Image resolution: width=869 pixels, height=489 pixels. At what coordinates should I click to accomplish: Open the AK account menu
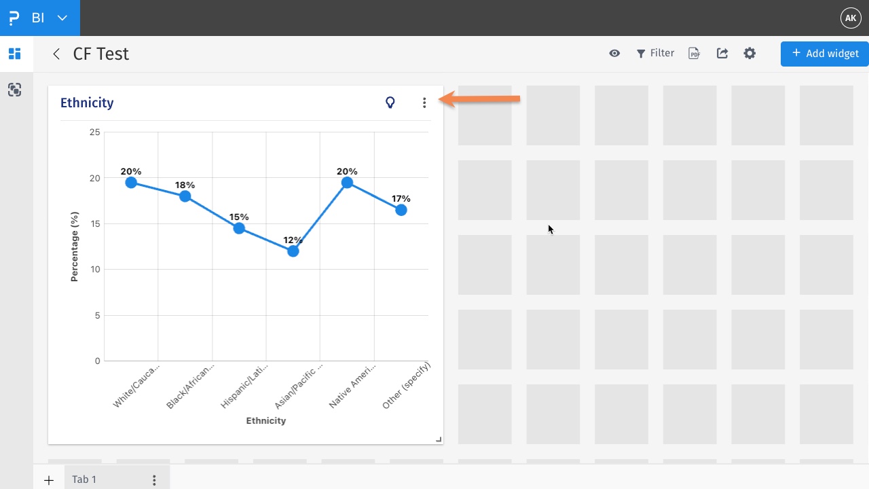850,18
